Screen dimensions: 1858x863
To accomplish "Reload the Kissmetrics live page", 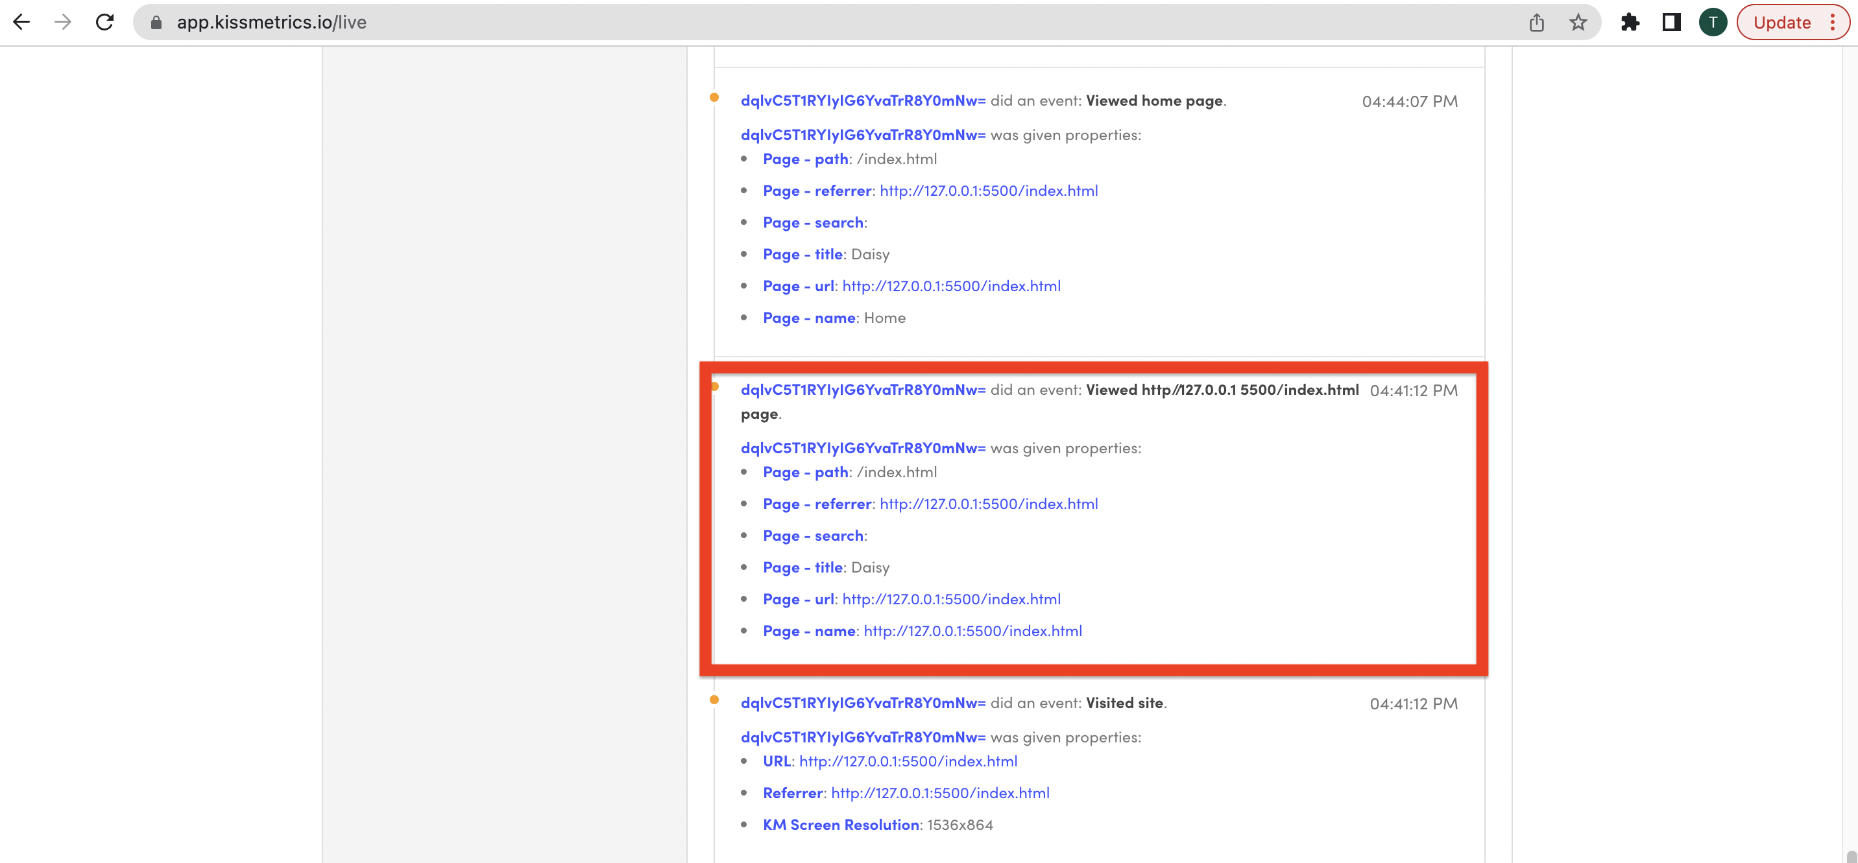I will [x=105, y=22].
